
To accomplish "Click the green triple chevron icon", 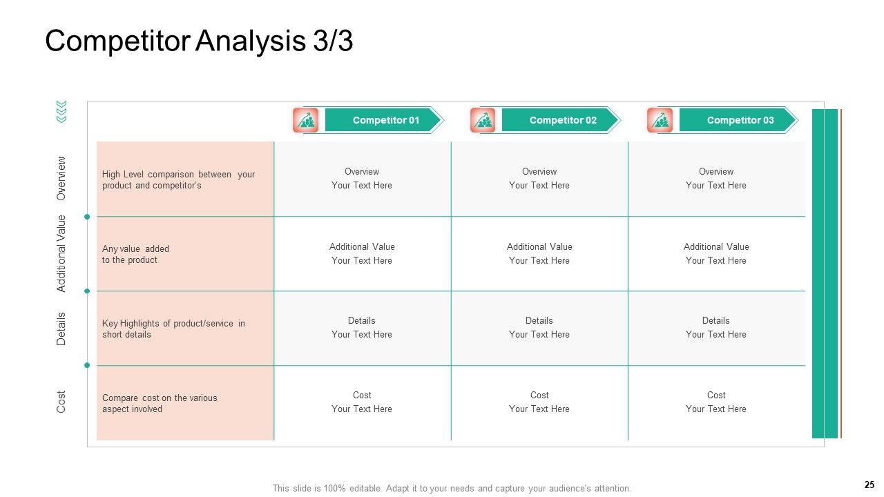I will click(x=61, y=112).
